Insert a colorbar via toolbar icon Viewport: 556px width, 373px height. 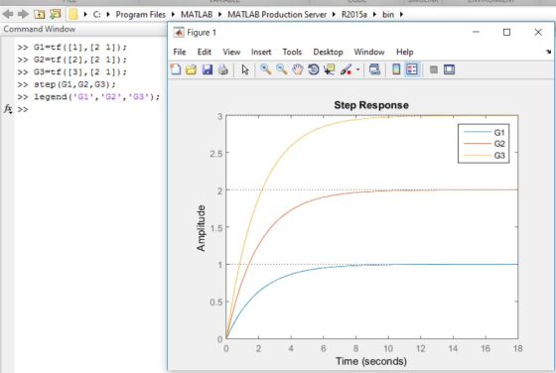(x=396, y=69)
